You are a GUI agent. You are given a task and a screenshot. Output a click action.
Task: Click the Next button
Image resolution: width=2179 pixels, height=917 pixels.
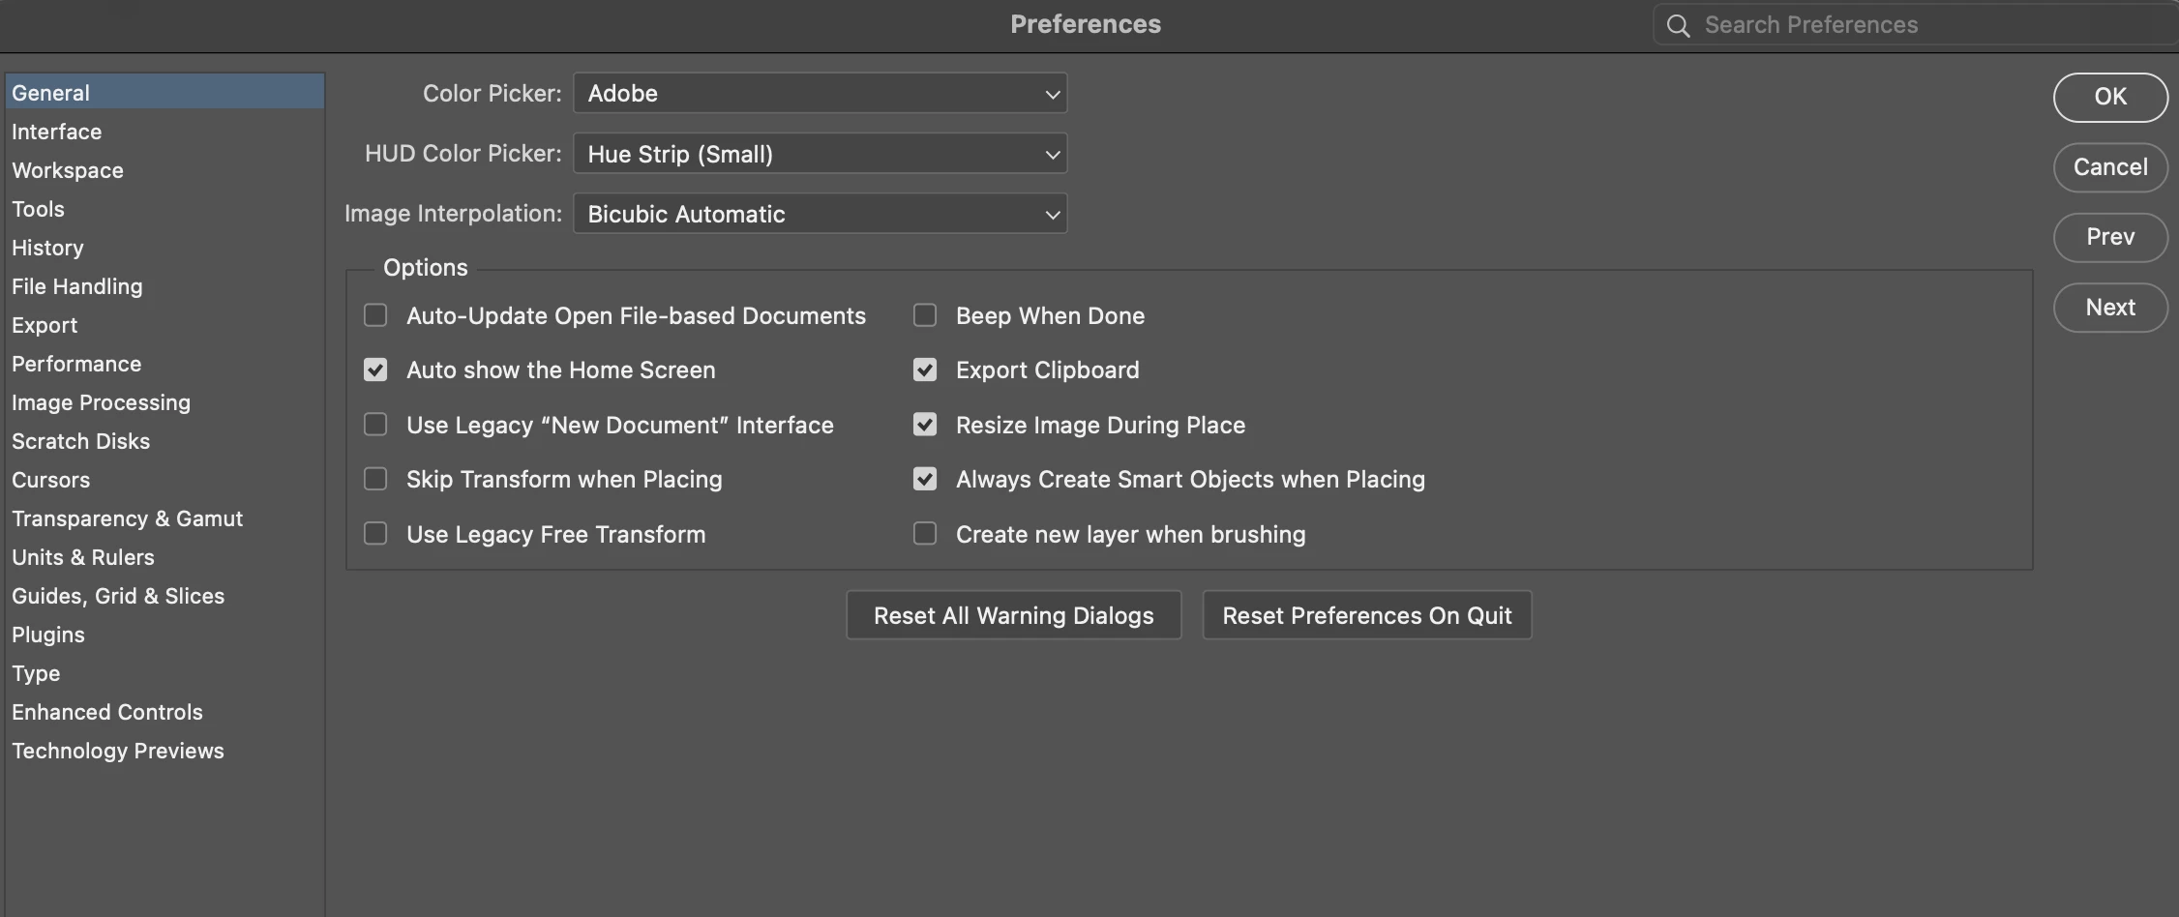point(2110,308)
